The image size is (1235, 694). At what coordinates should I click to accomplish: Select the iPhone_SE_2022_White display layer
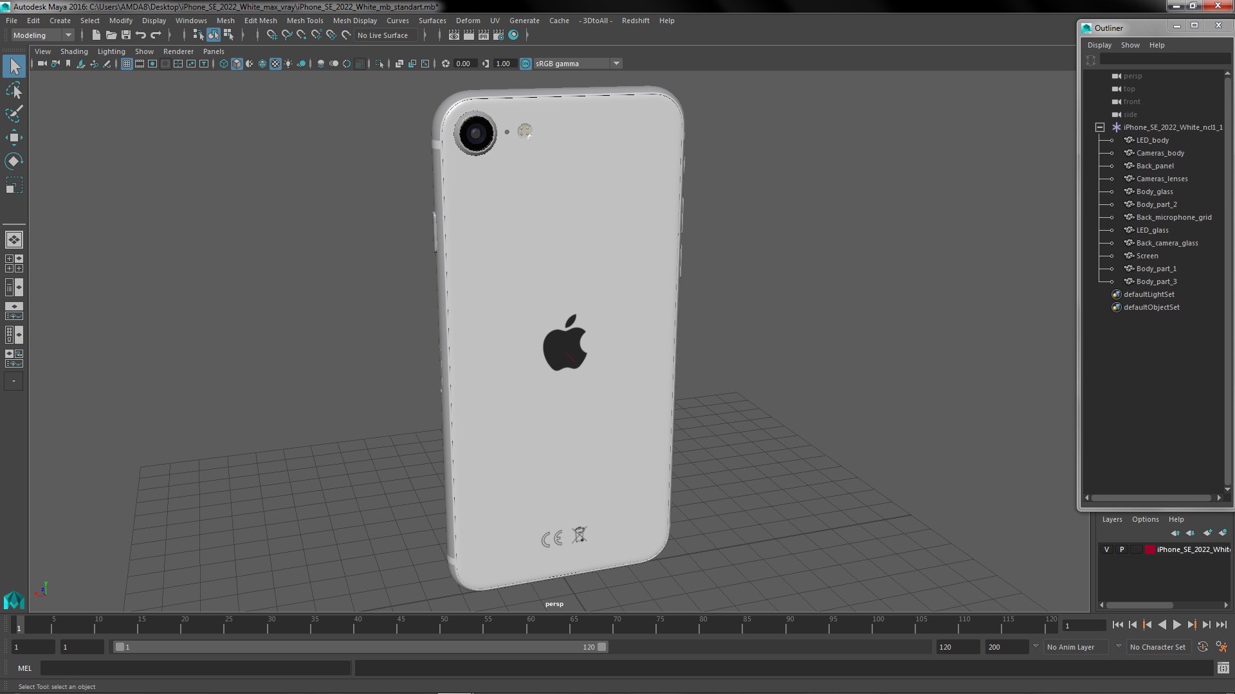(x=1193, y=549)
